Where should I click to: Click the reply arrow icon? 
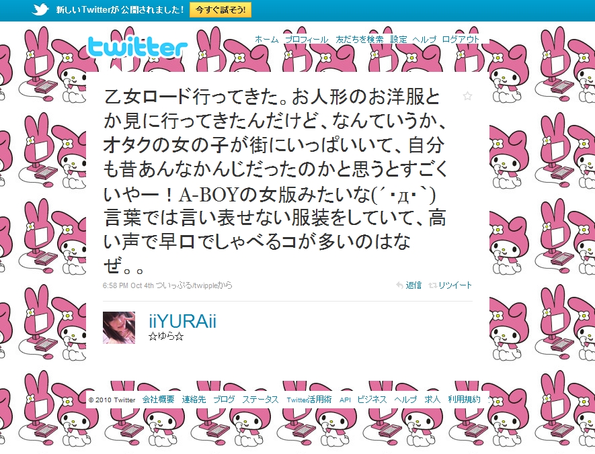pyautogui.click(x=399, y=285)
